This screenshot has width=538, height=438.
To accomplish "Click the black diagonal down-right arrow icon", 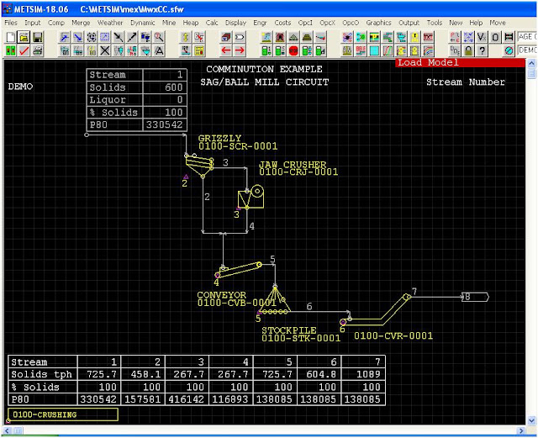I will [119, 37].
